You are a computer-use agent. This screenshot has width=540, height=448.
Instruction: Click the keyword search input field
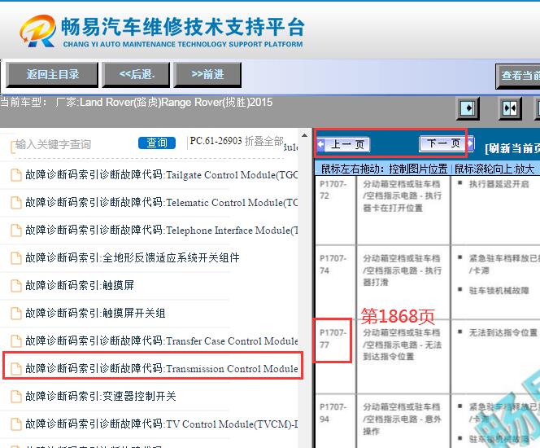pyautogui.click(x=72, y=144)
